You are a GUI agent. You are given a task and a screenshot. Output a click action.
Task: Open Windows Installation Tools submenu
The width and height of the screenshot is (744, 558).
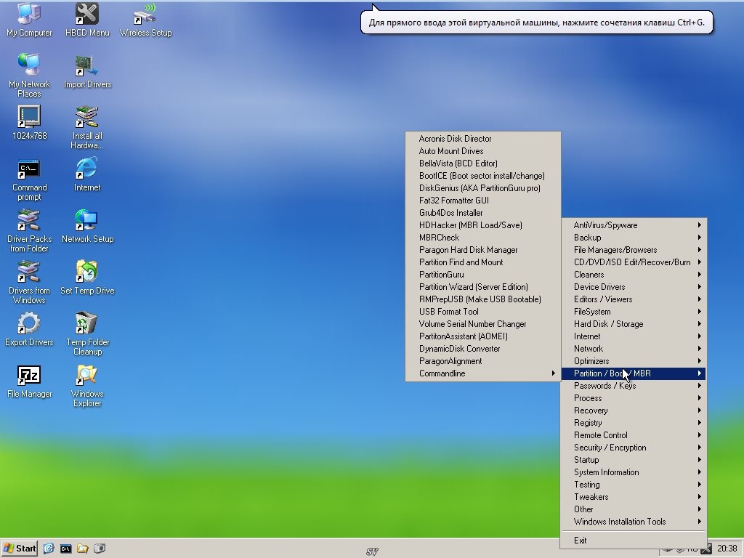click(619, 522)
